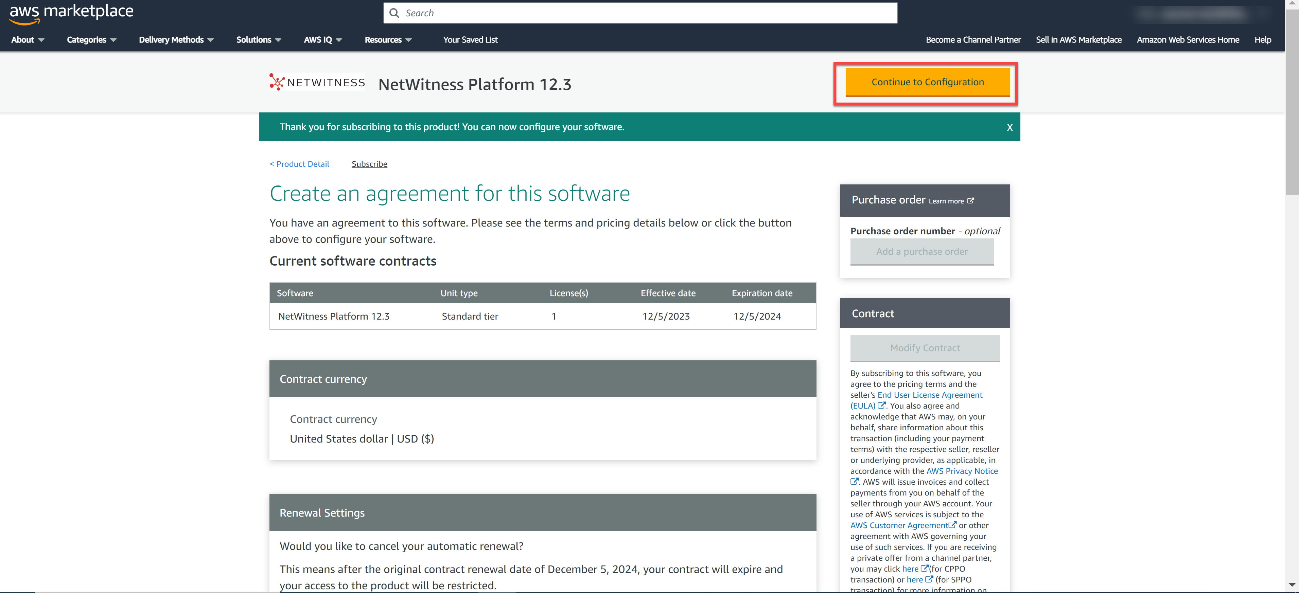Click the SPPO transaction here link icon
The width and height of the screenshot is (1299, 593).
[929, 579]
